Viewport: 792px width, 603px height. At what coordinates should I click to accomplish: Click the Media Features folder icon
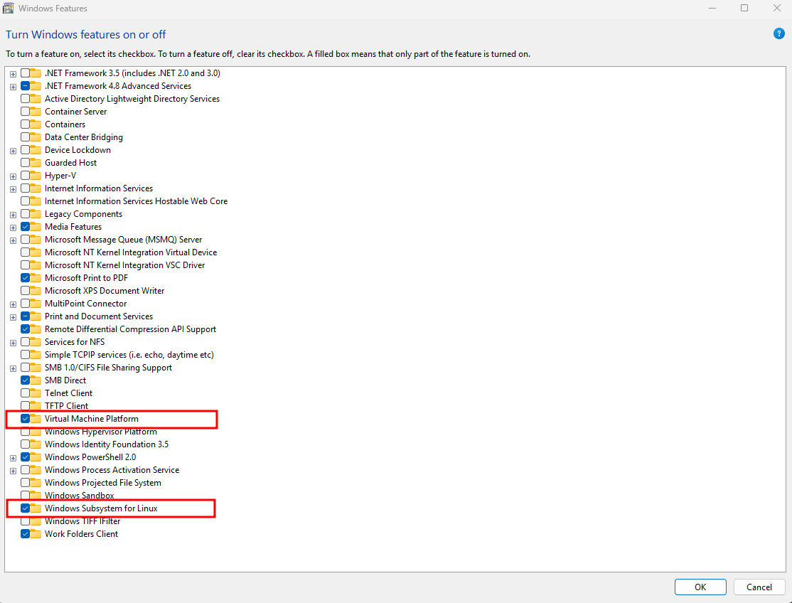pos(36,227)
